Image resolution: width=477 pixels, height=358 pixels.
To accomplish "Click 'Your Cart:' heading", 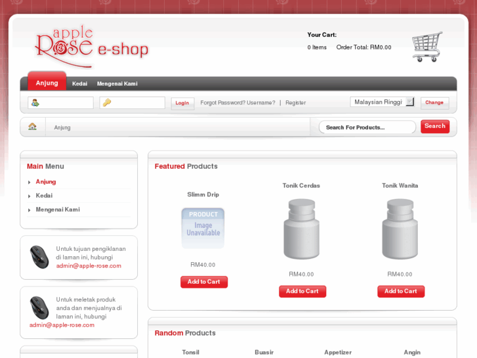I will (x=322, y=35).
